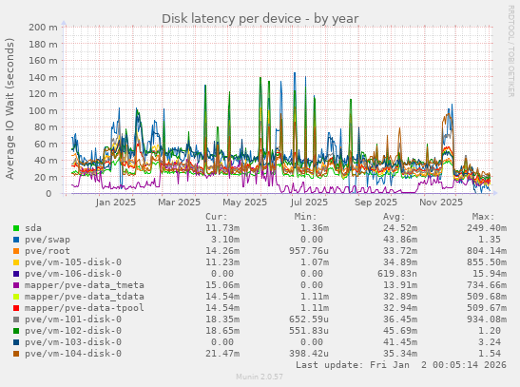Click the 'Last update' timestamp line
Screen dimensions: 520x387
[401, 365]
